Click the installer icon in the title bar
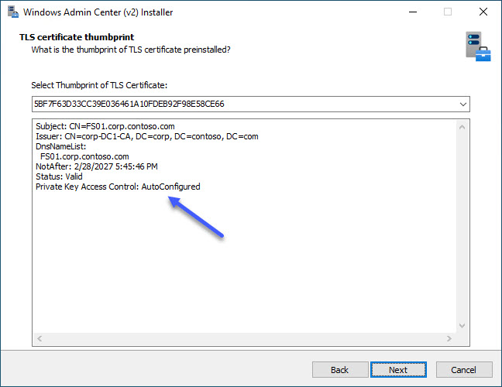 [x=11, y=12]
